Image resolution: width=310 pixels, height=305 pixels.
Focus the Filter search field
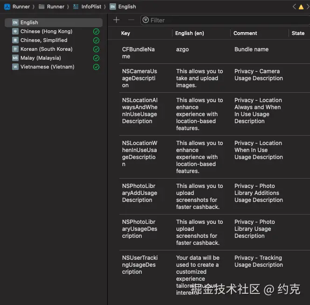click(x=225, y=20)
